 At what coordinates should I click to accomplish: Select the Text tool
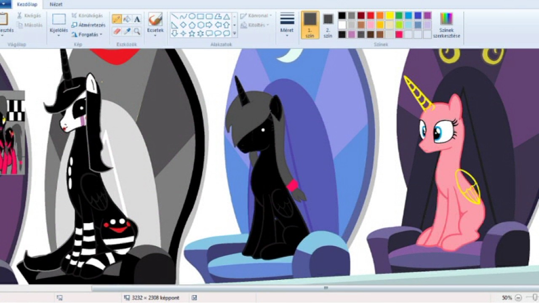(137, 19)
